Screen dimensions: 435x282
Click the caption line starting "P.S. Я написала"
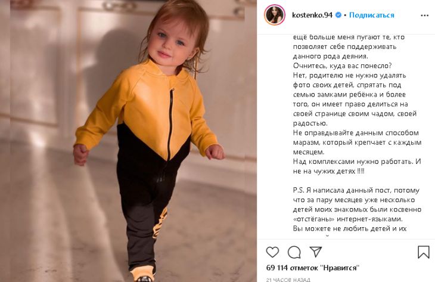click(x=356, y=190)
